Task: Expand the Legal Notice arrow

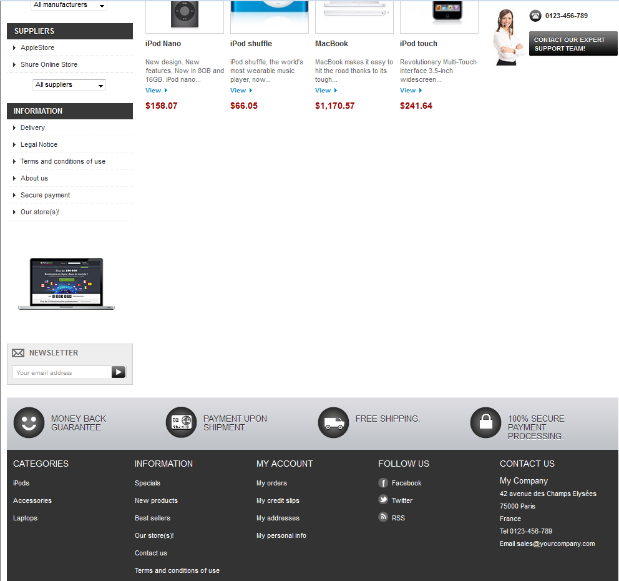Action: [x=14, y=145]
